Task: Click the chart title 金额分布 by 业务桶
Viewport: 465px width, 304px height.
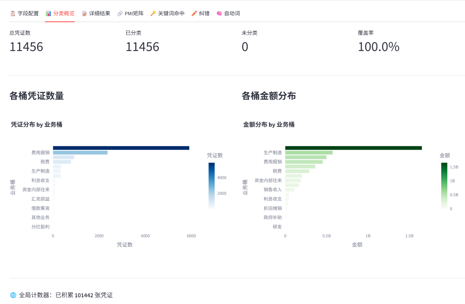Action: pyautogui.click(x=269, y=124)
